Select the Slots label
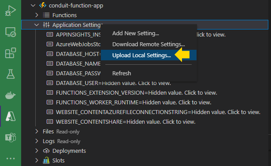271x166 pixels. [x=59, y=160]
